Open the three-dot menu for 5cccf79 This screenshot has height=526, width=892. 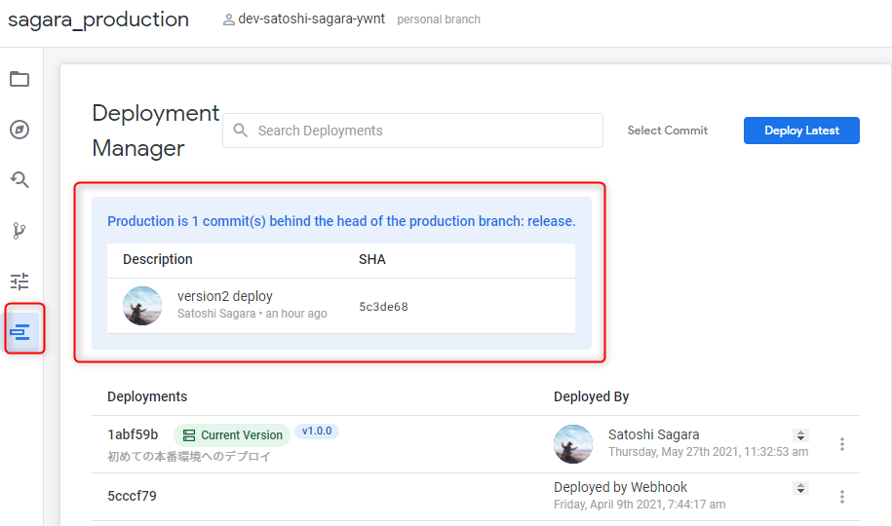[x=842, y=497]
